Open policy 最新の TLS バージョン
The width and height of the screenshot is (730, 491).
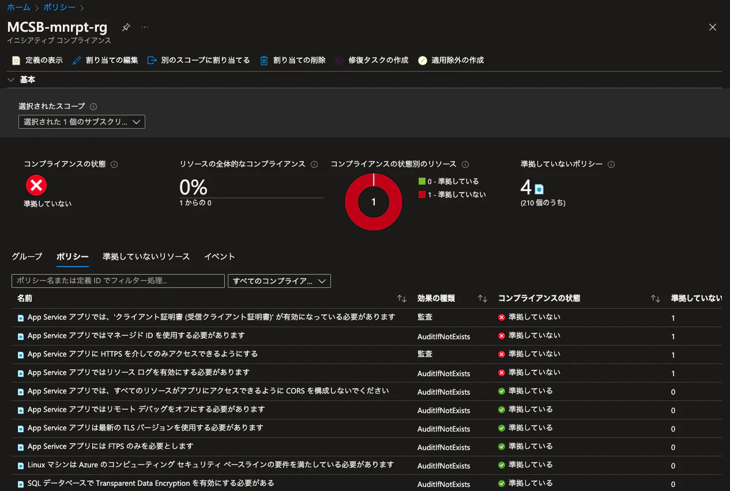[x=145, y=428]
